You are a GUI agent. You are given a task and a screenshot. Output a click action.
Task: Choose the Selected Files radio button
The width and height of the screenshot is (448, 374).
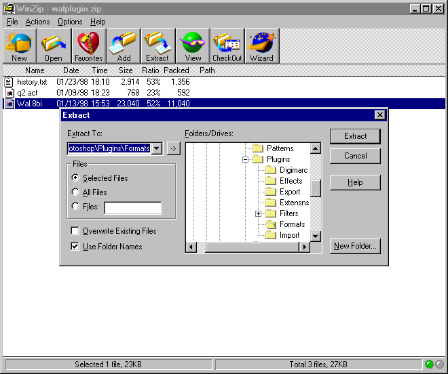tap(75, 178)
